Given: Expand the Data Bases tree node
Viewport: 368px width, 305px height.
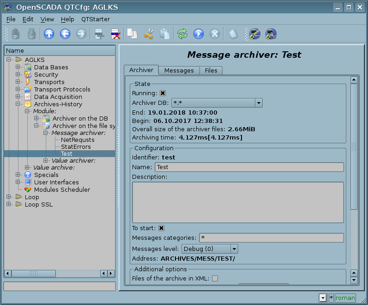Looking at the screenshot, I should point(18,67).
